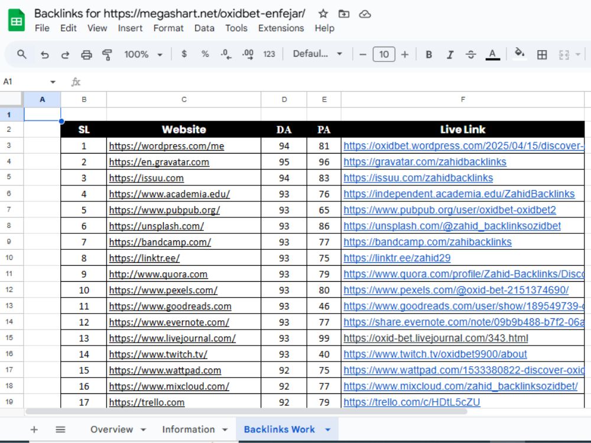The image size is (591, 443).
Task: Decrease font size with minus button
Action: pos(363,54)
